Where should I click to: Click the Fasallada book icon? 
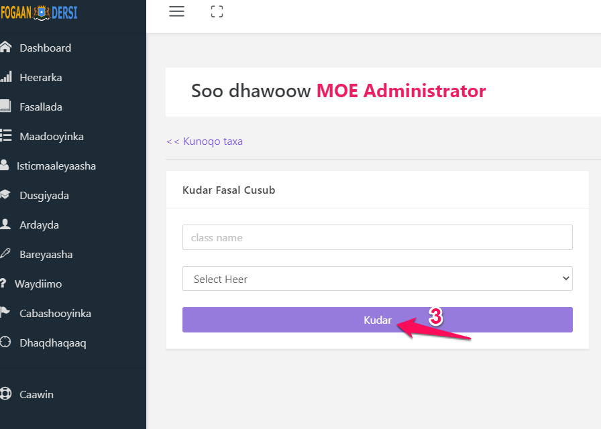tap(5, 106)
